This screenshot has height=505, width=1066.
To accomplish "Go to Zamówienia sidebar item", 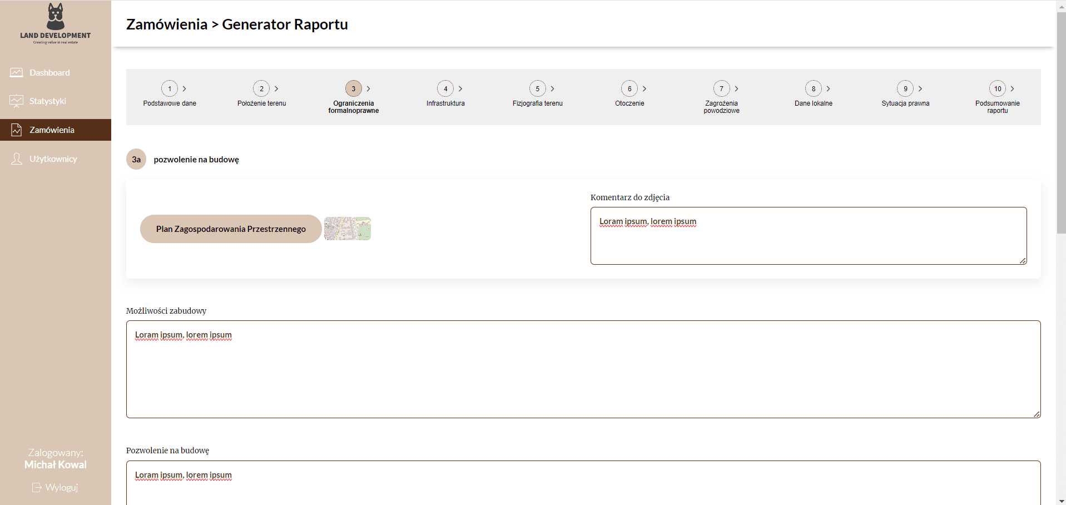I will click(56, 130).
